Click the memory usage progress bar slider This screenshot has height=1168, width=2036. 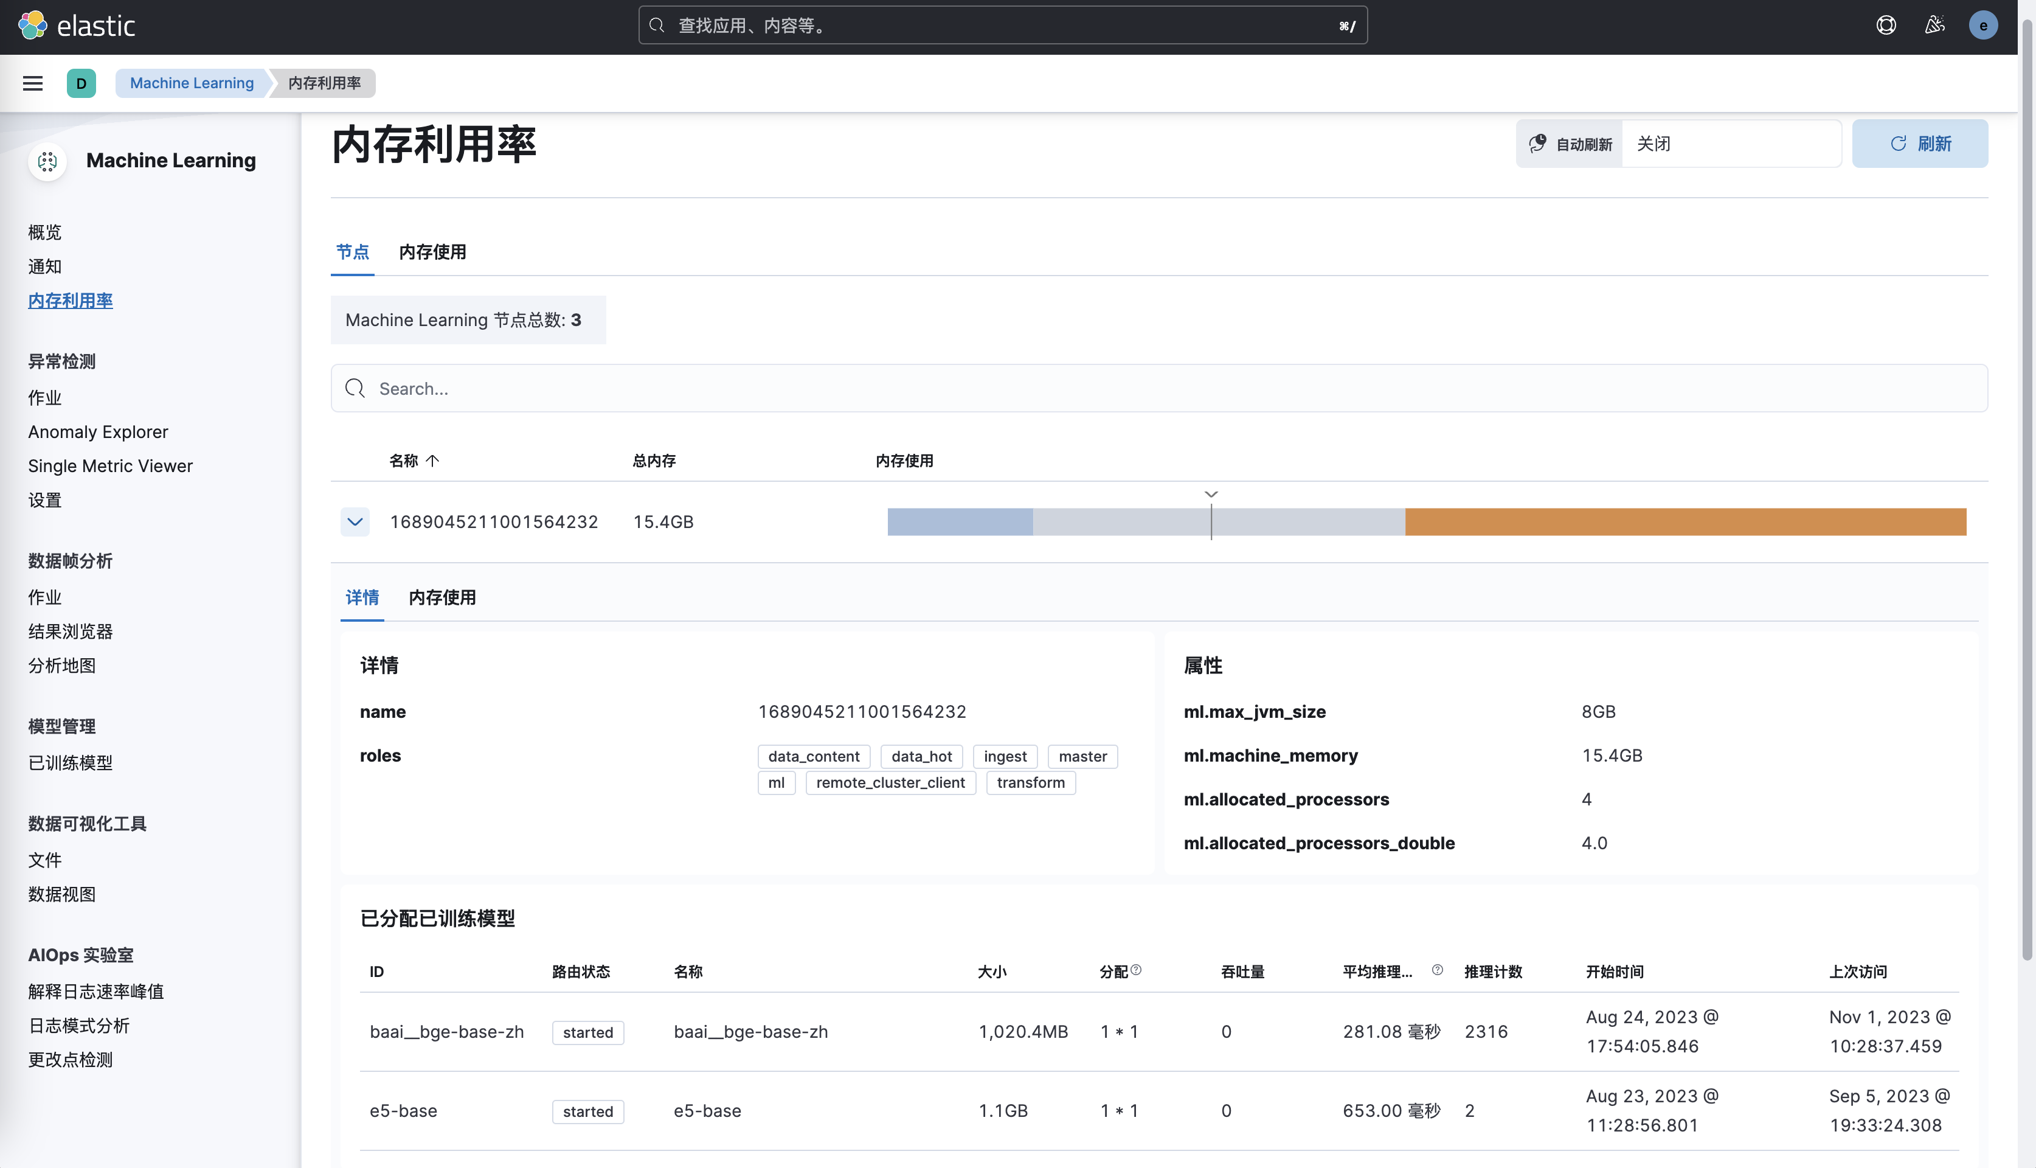[x=1211, y=520]
